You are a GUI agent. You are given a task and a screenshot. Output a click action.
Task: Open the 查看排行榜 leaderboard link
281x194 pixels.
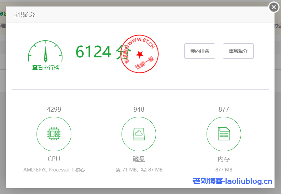[45, 68]
